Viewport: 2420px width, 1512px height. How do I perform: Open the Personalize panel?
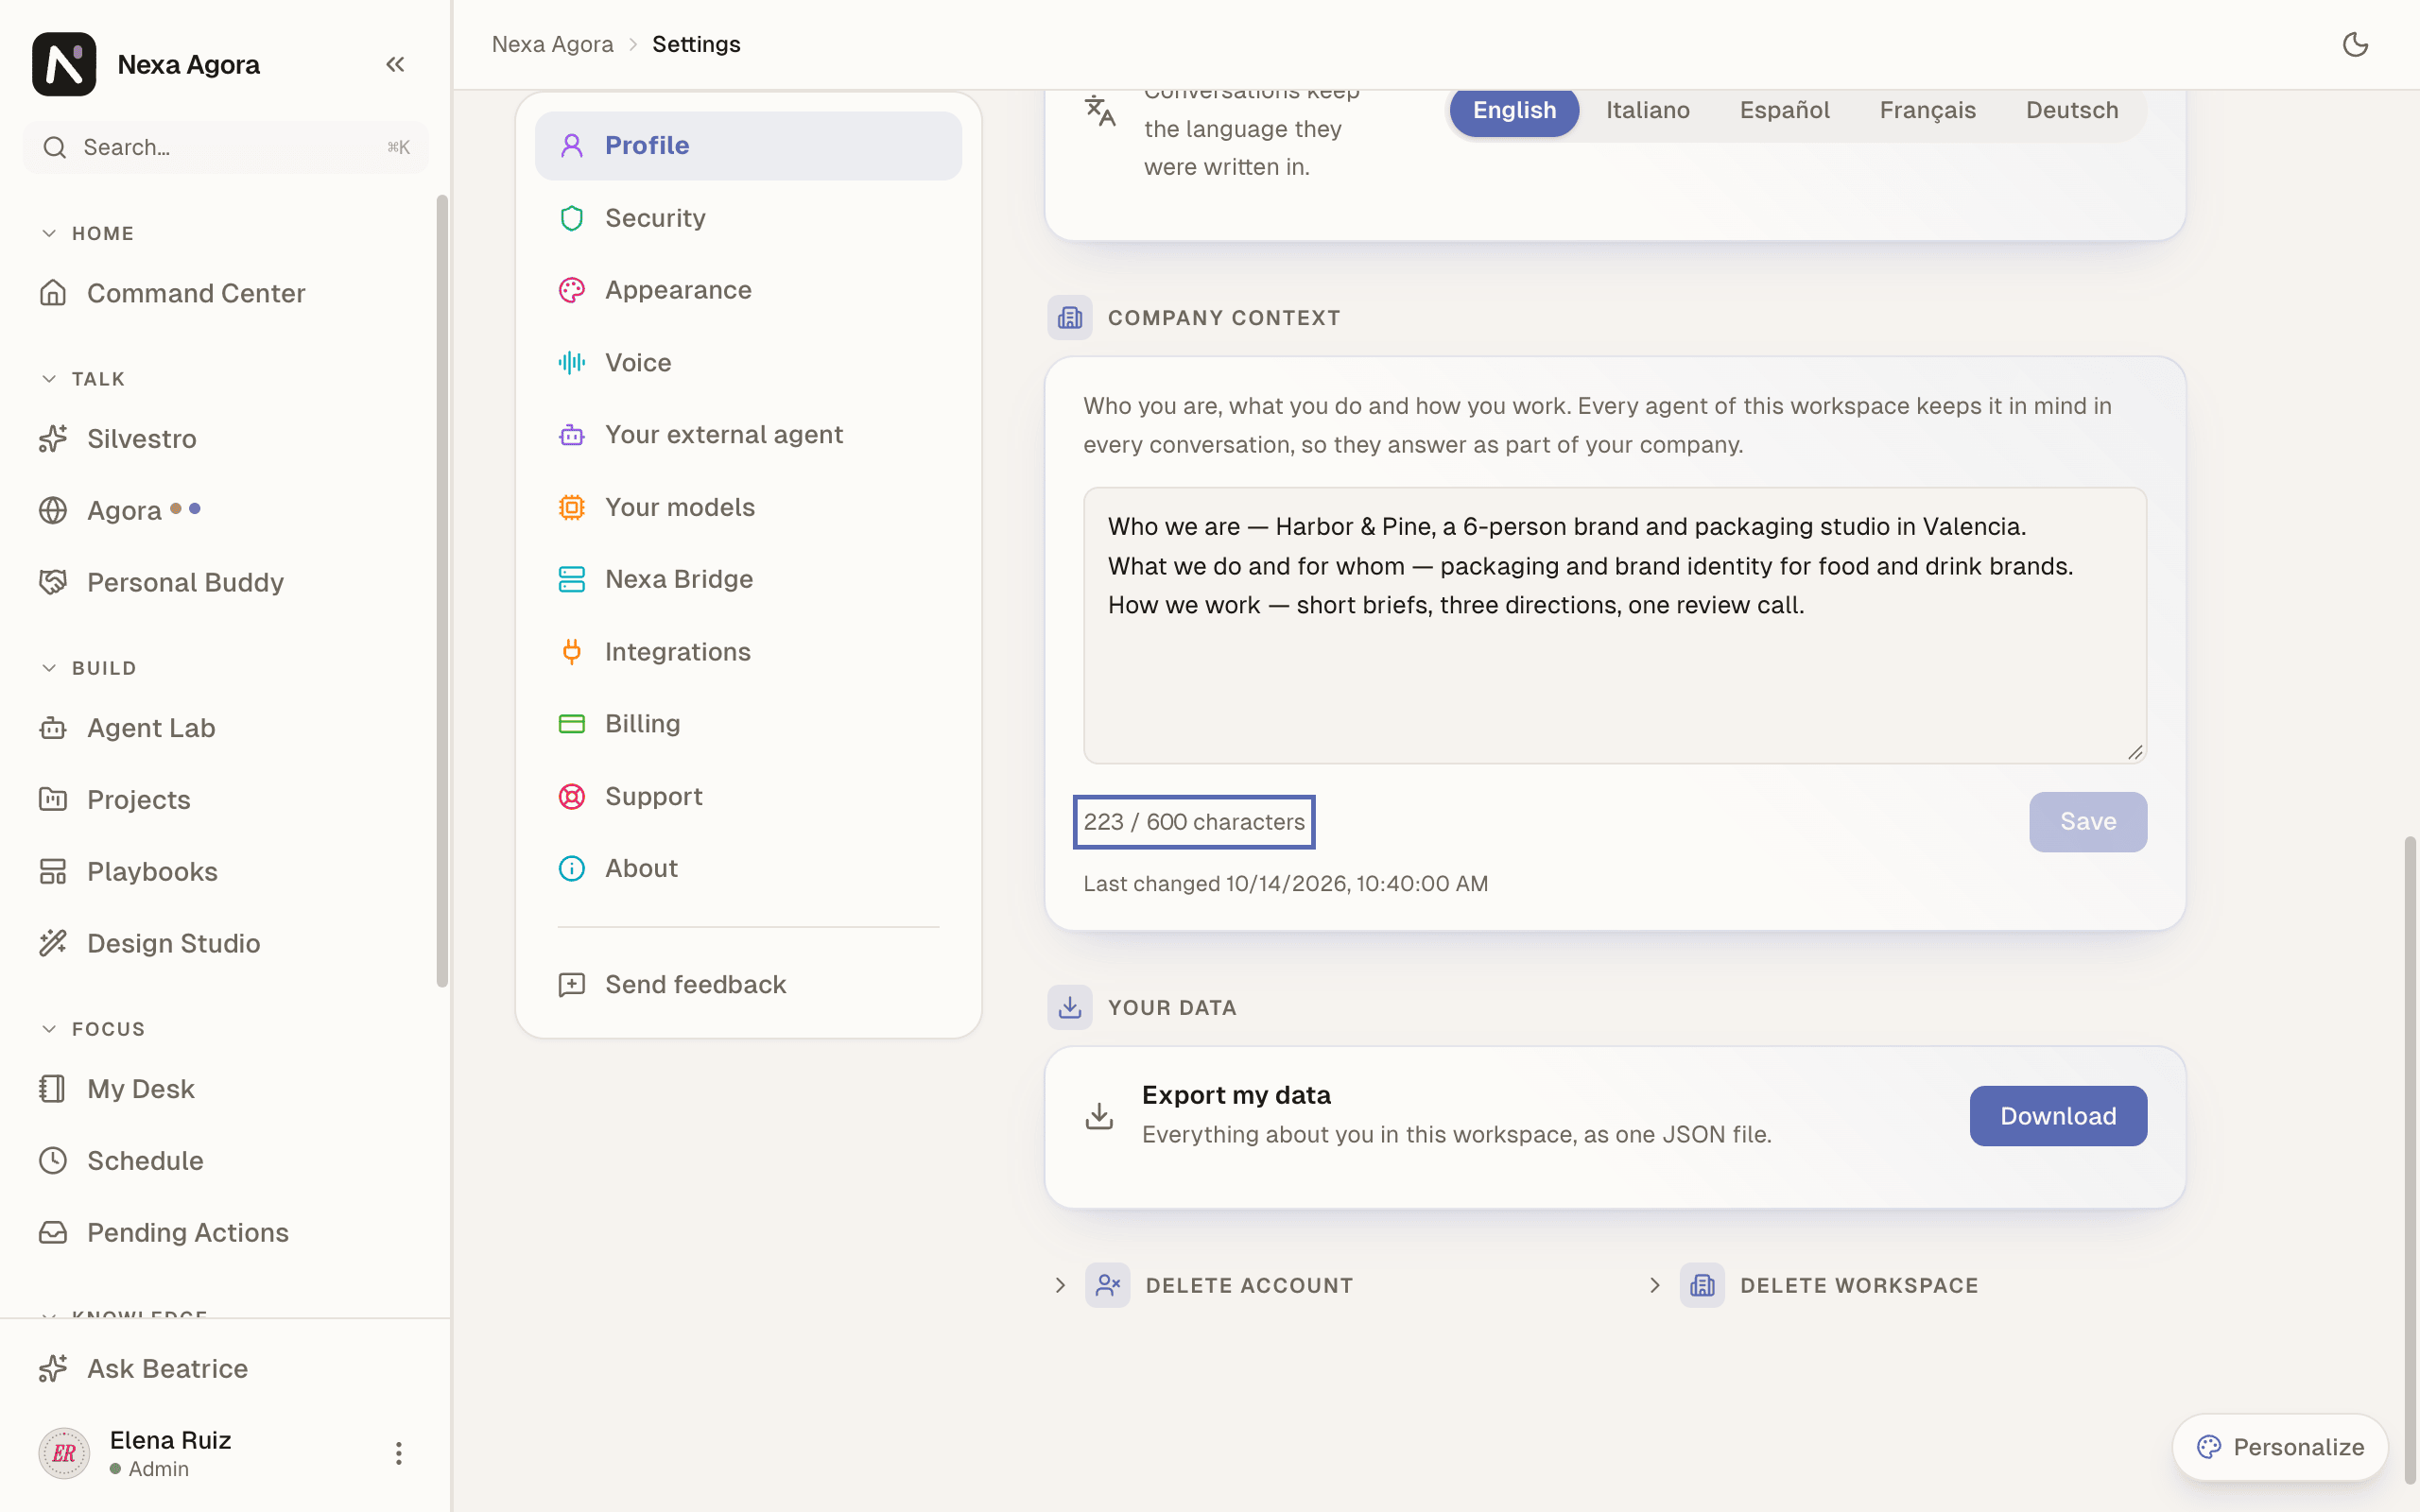tap(2280, 1447)
